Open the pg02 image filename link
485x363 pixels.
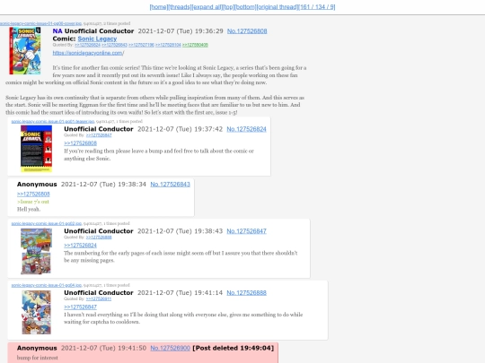(x=47, y=223)
